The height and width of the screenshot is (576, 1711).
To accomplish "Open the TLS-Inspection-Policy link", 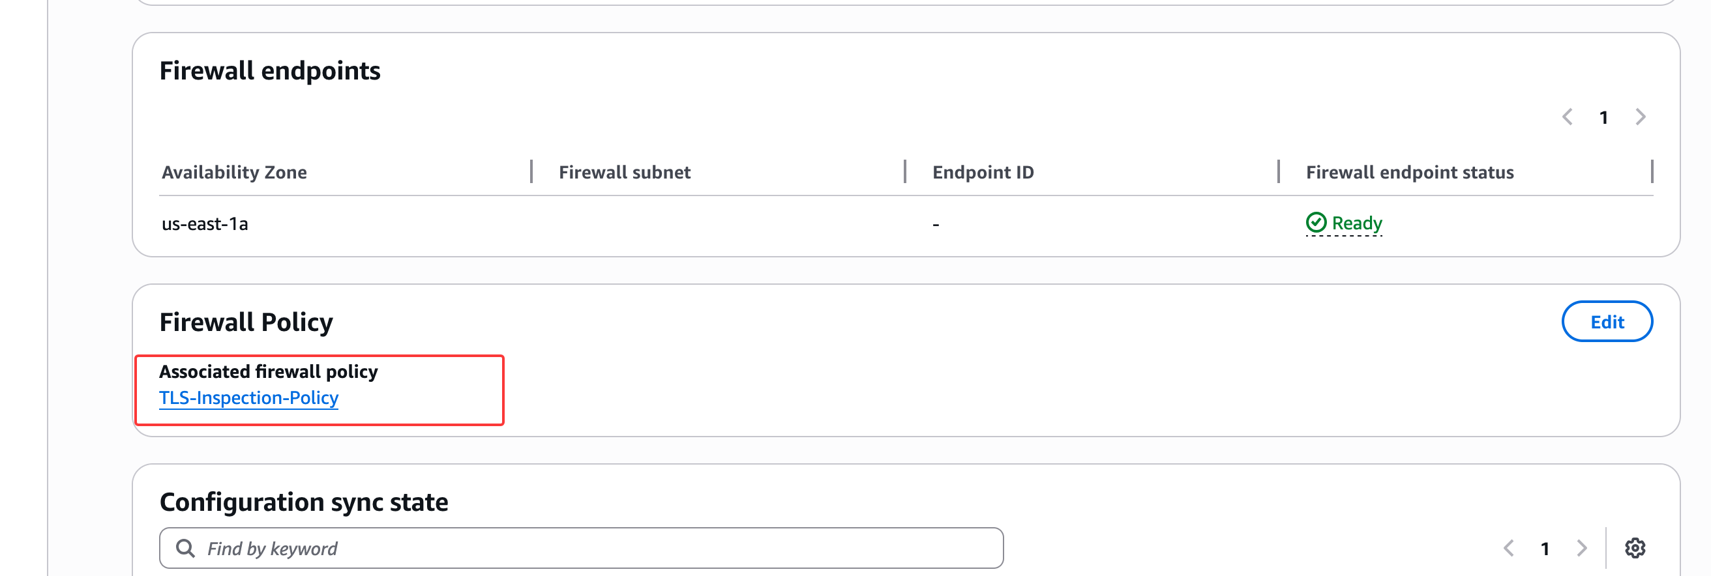I will click(x=248, y=398).
